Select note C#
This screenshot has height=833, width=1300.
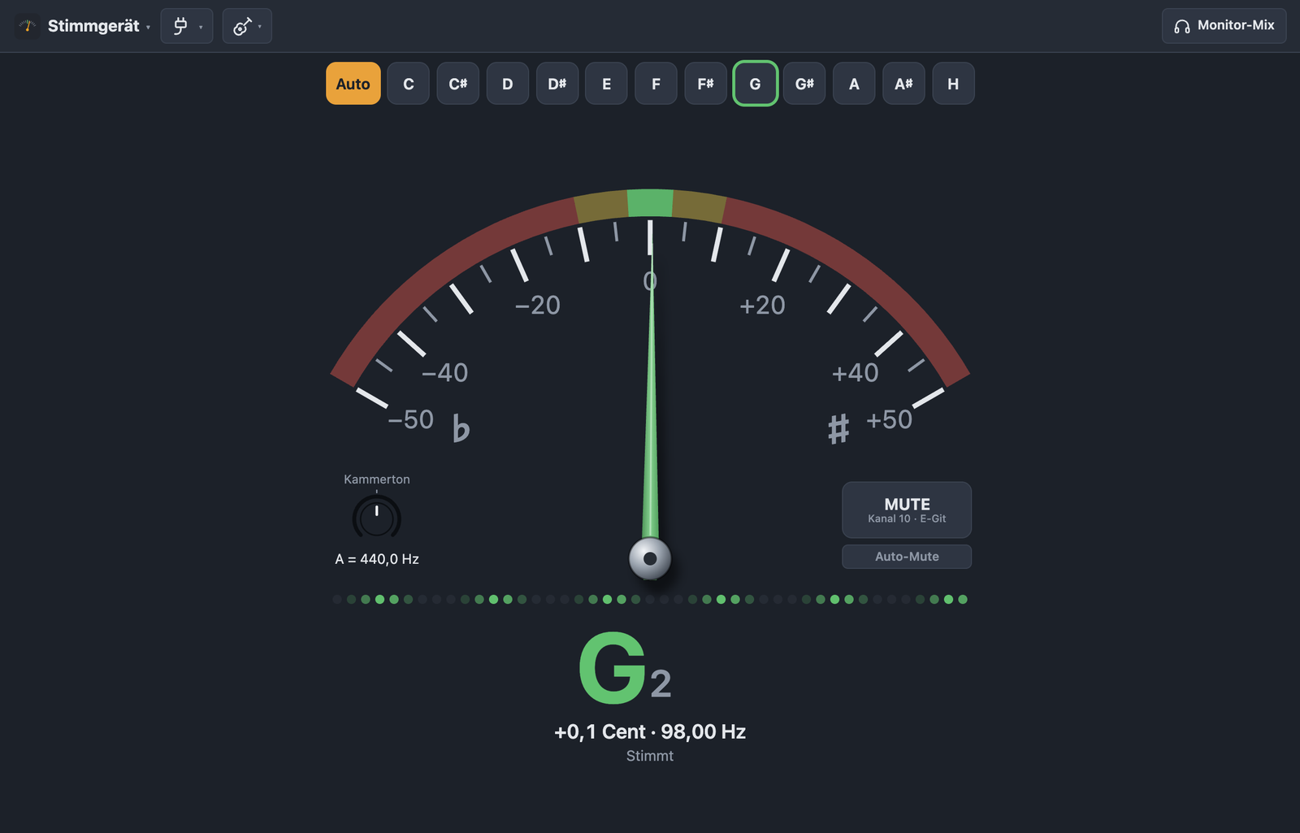(458, 84)
